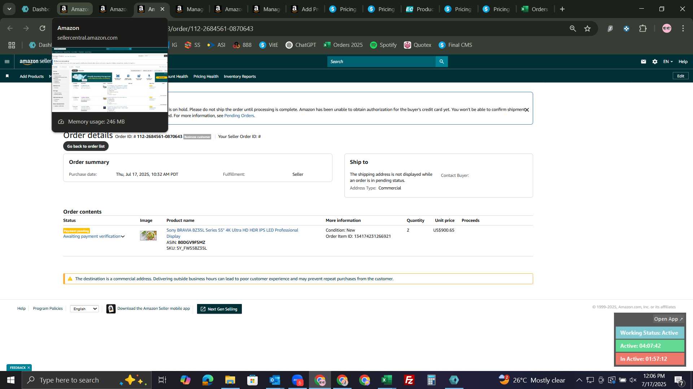Click the bookmark flag icon

click(7, 76)
